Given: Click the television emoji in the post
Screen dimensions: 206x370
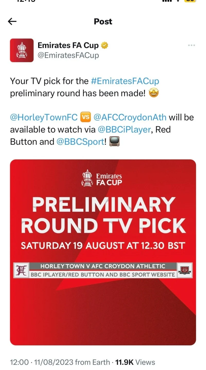Looking at the screenshot, I should (114, 142).
